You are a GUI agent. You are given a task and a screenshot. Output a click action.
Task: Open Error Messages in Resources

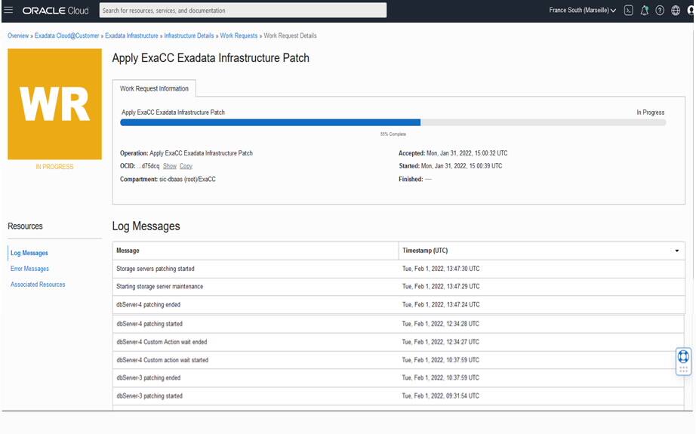click(x=30, y=269)
